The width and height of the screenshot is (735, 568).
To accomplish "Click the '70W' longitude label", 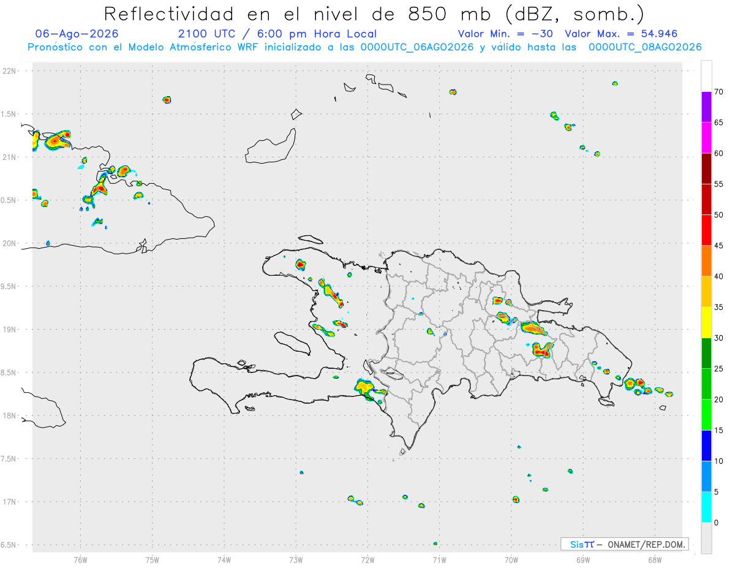I will click(x=511, y=559).
